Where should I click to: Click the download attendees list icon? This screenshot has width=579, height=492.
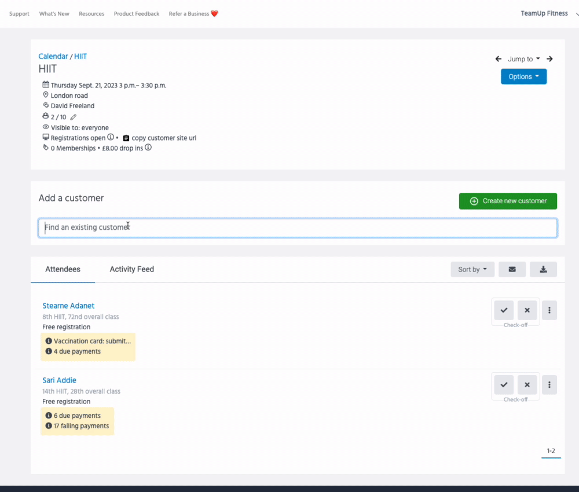[x=543, y=269]
